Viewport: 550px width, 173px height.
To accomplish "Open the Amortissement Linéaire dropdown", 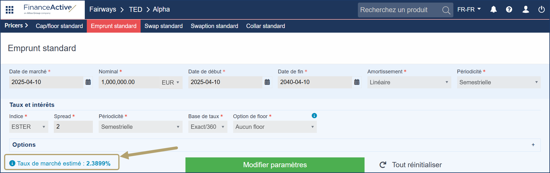I will coord(409,82).
